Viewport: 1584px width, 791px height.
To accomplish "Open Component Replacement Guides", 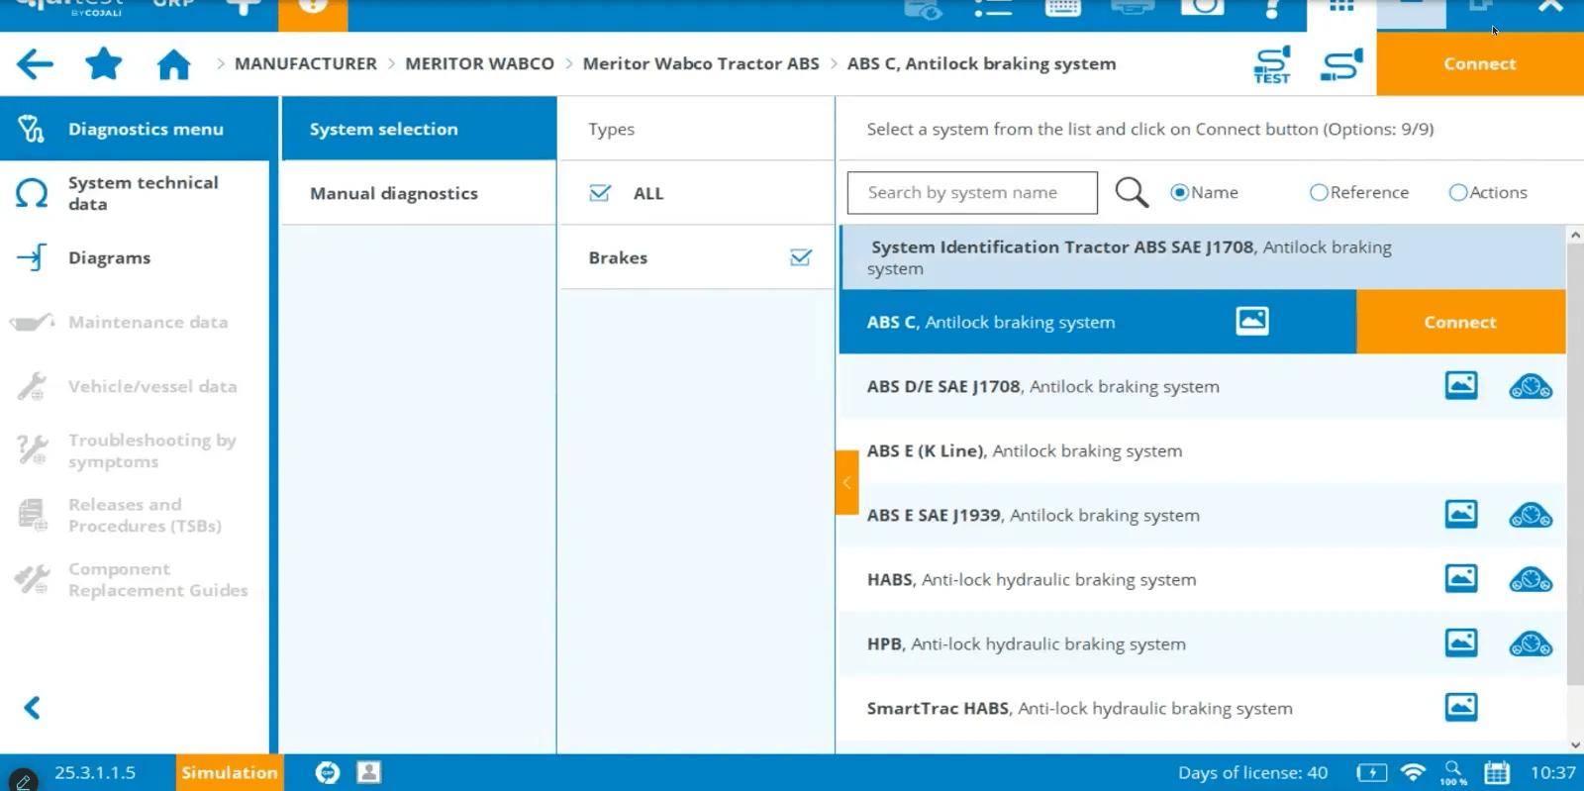I will coord(135,579).
